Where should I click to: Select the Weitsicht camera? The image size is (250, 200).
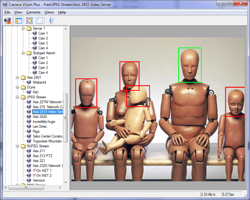click(40, 83)
